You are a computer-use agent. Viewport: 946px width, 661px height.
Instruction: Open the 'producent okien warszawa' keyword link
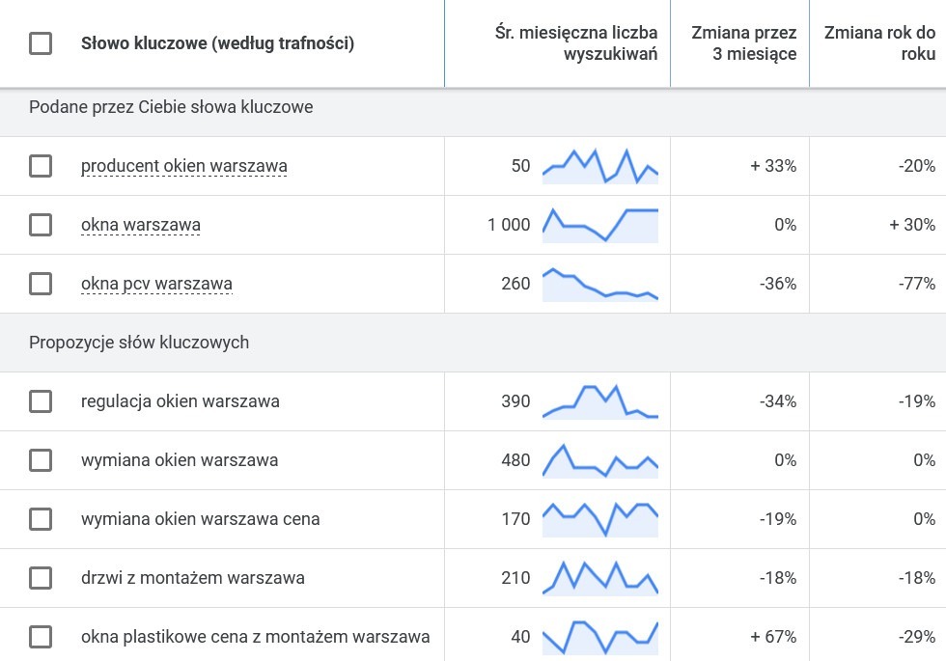[184, 166]
